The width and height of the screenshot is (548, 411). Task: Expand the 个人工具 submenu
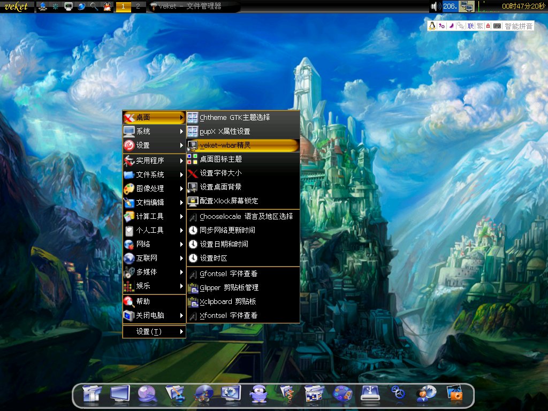[154, 230]
